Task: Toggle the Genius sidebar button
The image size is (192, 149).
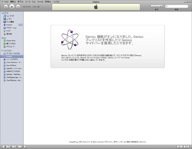Action: coord(186,147)
